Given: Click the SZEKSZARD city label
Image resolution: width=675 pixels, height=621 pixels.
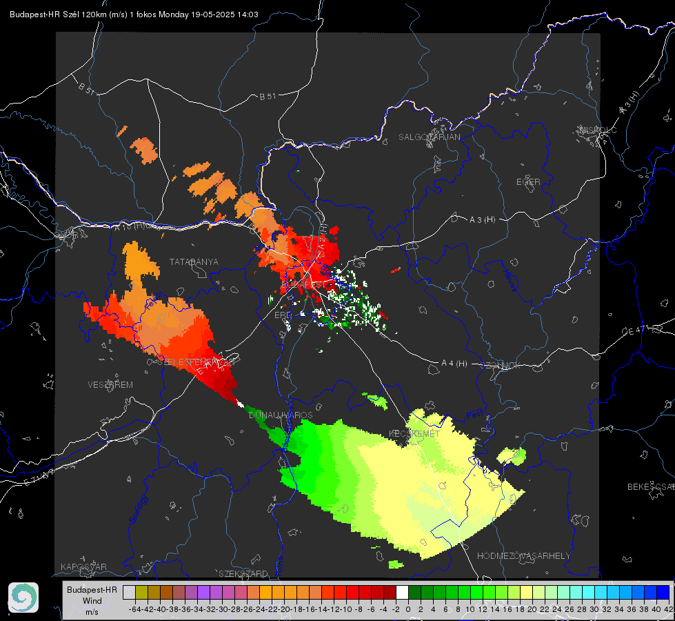Looking at the screenshot, I should (x=243, y=573).
